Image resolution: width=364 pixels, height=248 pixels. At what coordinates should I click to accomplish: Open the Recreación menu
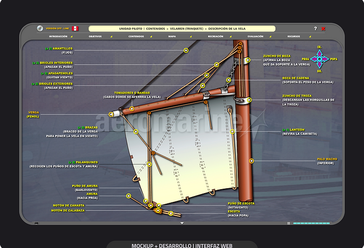[x=215, y=36]
